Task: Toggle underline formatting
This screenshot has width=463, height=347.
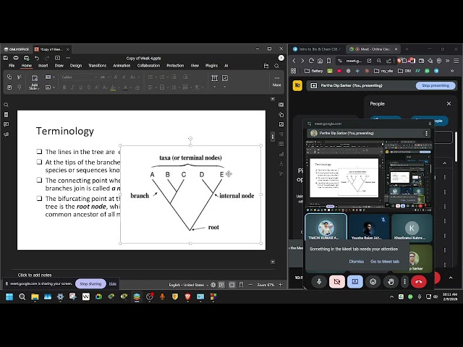Action: point(80,87)
